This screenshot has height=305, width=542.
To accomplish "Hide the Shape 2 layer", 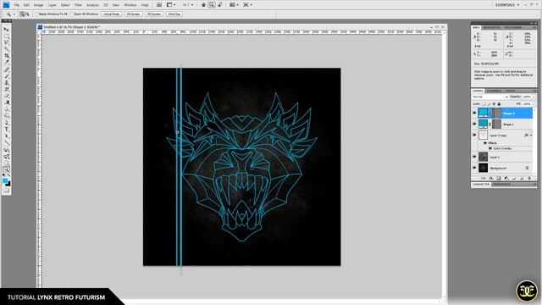I will pos(474,113).
